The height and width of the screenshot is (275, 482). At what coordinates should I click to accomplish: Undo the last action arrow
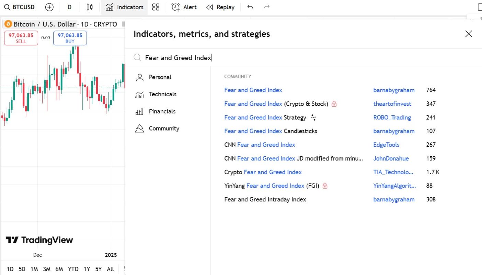click(250, 7)
